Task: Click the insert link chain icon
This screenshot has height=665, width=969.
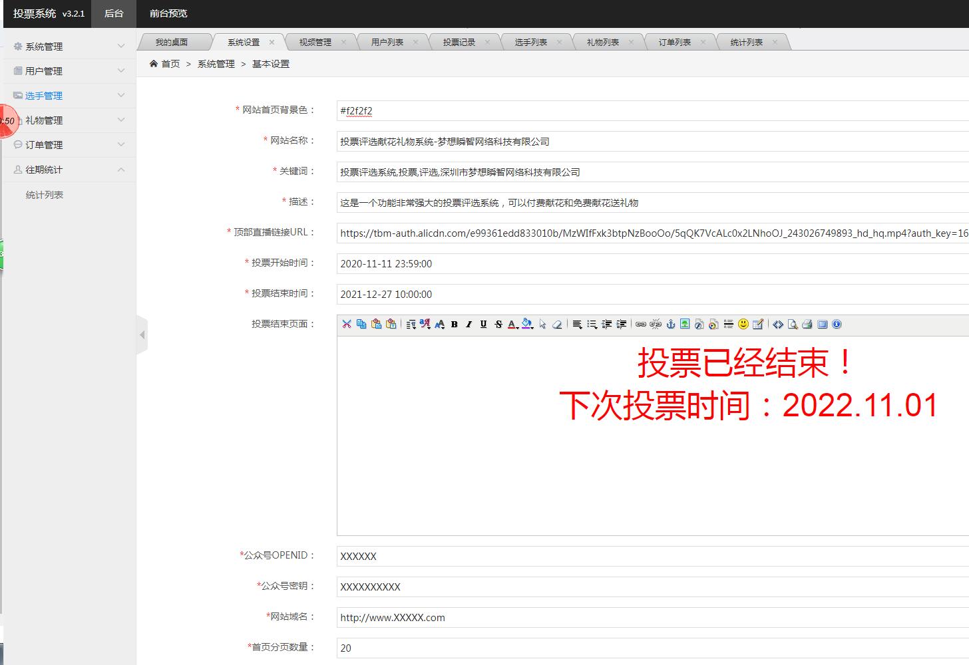Action: click(x=640, y=324)
